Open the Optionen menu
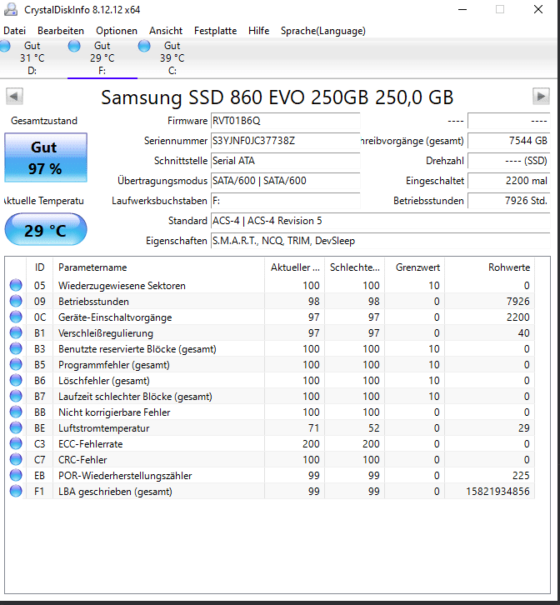 click(117, 31)
